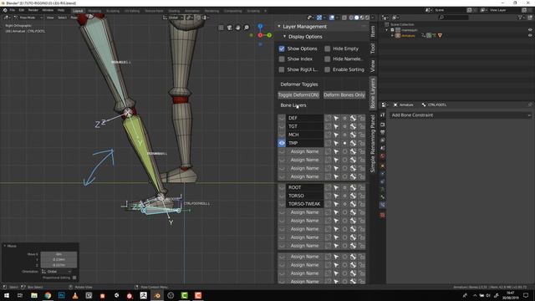Switch to the Simple Renaming Panel tab

(x=373, y=144)
